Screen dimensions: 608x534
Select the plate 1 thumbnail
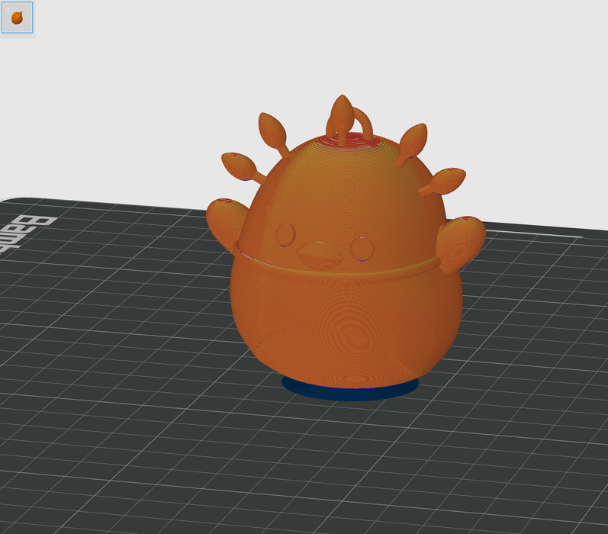tap(17, 18)
